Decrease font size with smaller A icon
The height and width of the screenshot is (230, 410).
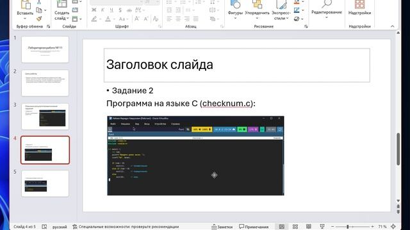click(x=146, y=19)
